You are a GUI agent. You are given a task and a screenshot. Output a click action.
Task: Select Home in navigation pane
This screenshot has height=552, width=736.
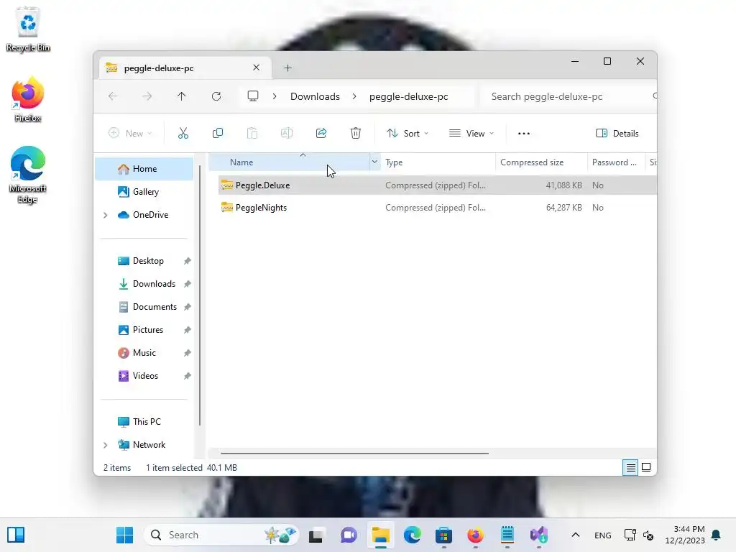pos(144,168)
